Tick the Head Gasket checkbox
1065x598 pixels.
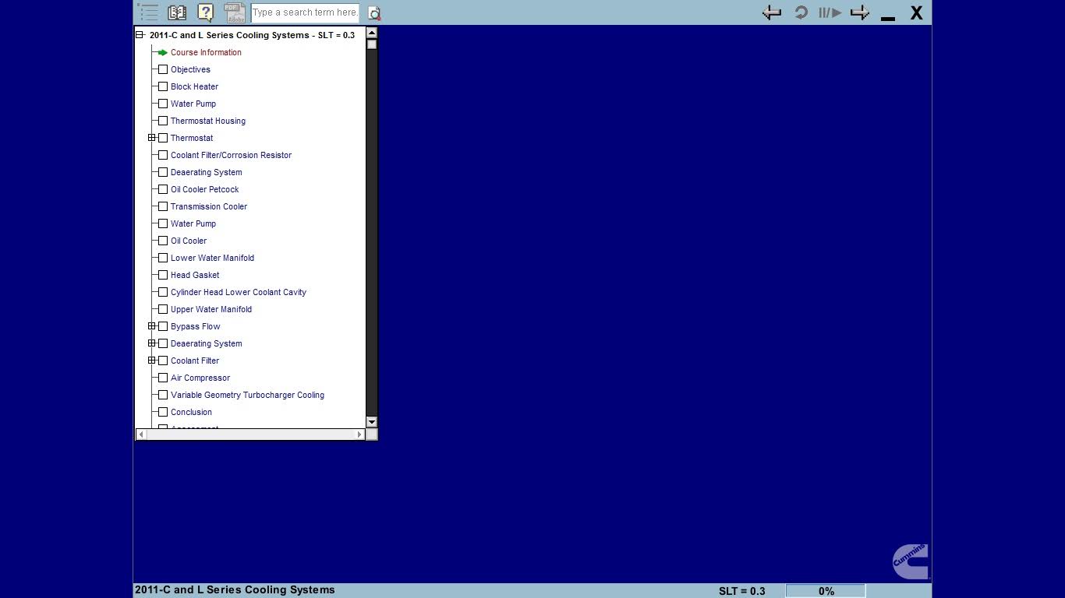pos(163,275)
